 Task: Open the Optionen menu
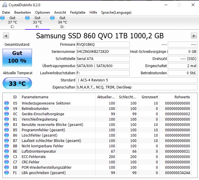(x=43, y=12)
